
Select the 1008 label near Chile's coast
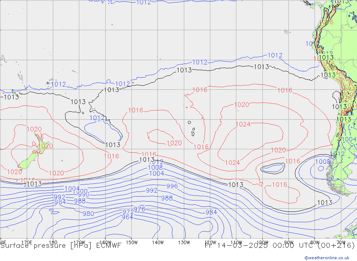click(x=322, y=162)
